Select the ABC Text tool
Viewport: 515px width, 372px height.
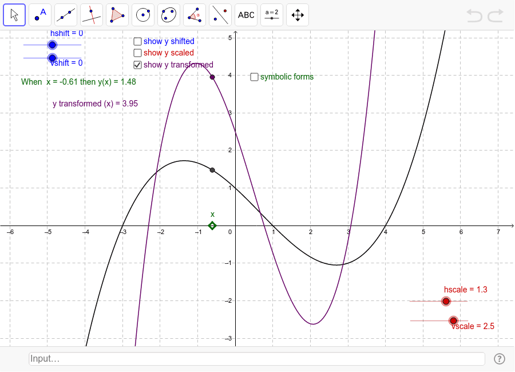coord(246,15)
